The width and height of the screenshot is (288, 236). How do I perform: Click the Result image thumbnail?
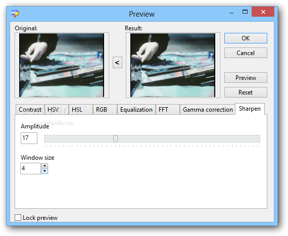173,65
